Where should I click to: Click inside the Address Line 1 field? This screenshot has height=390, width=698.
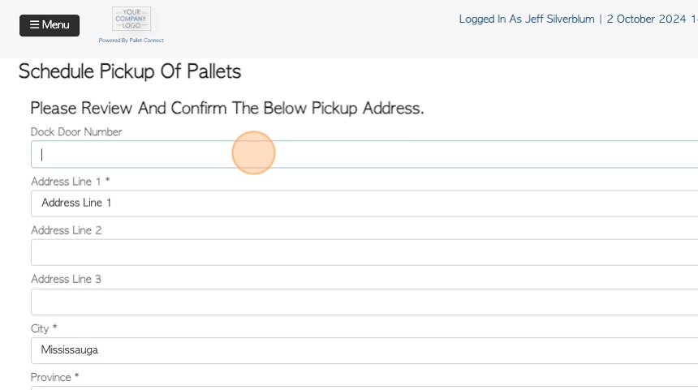pos(364,204)
